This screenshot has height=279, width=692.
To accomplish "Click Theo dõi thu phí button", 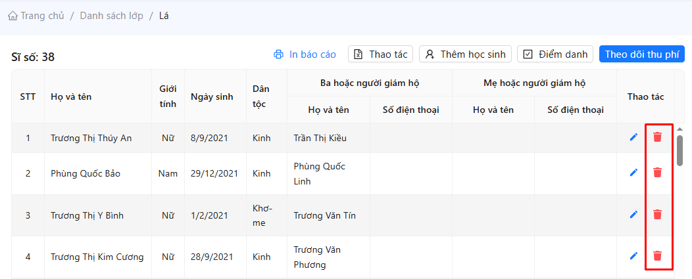I will 641,54.
